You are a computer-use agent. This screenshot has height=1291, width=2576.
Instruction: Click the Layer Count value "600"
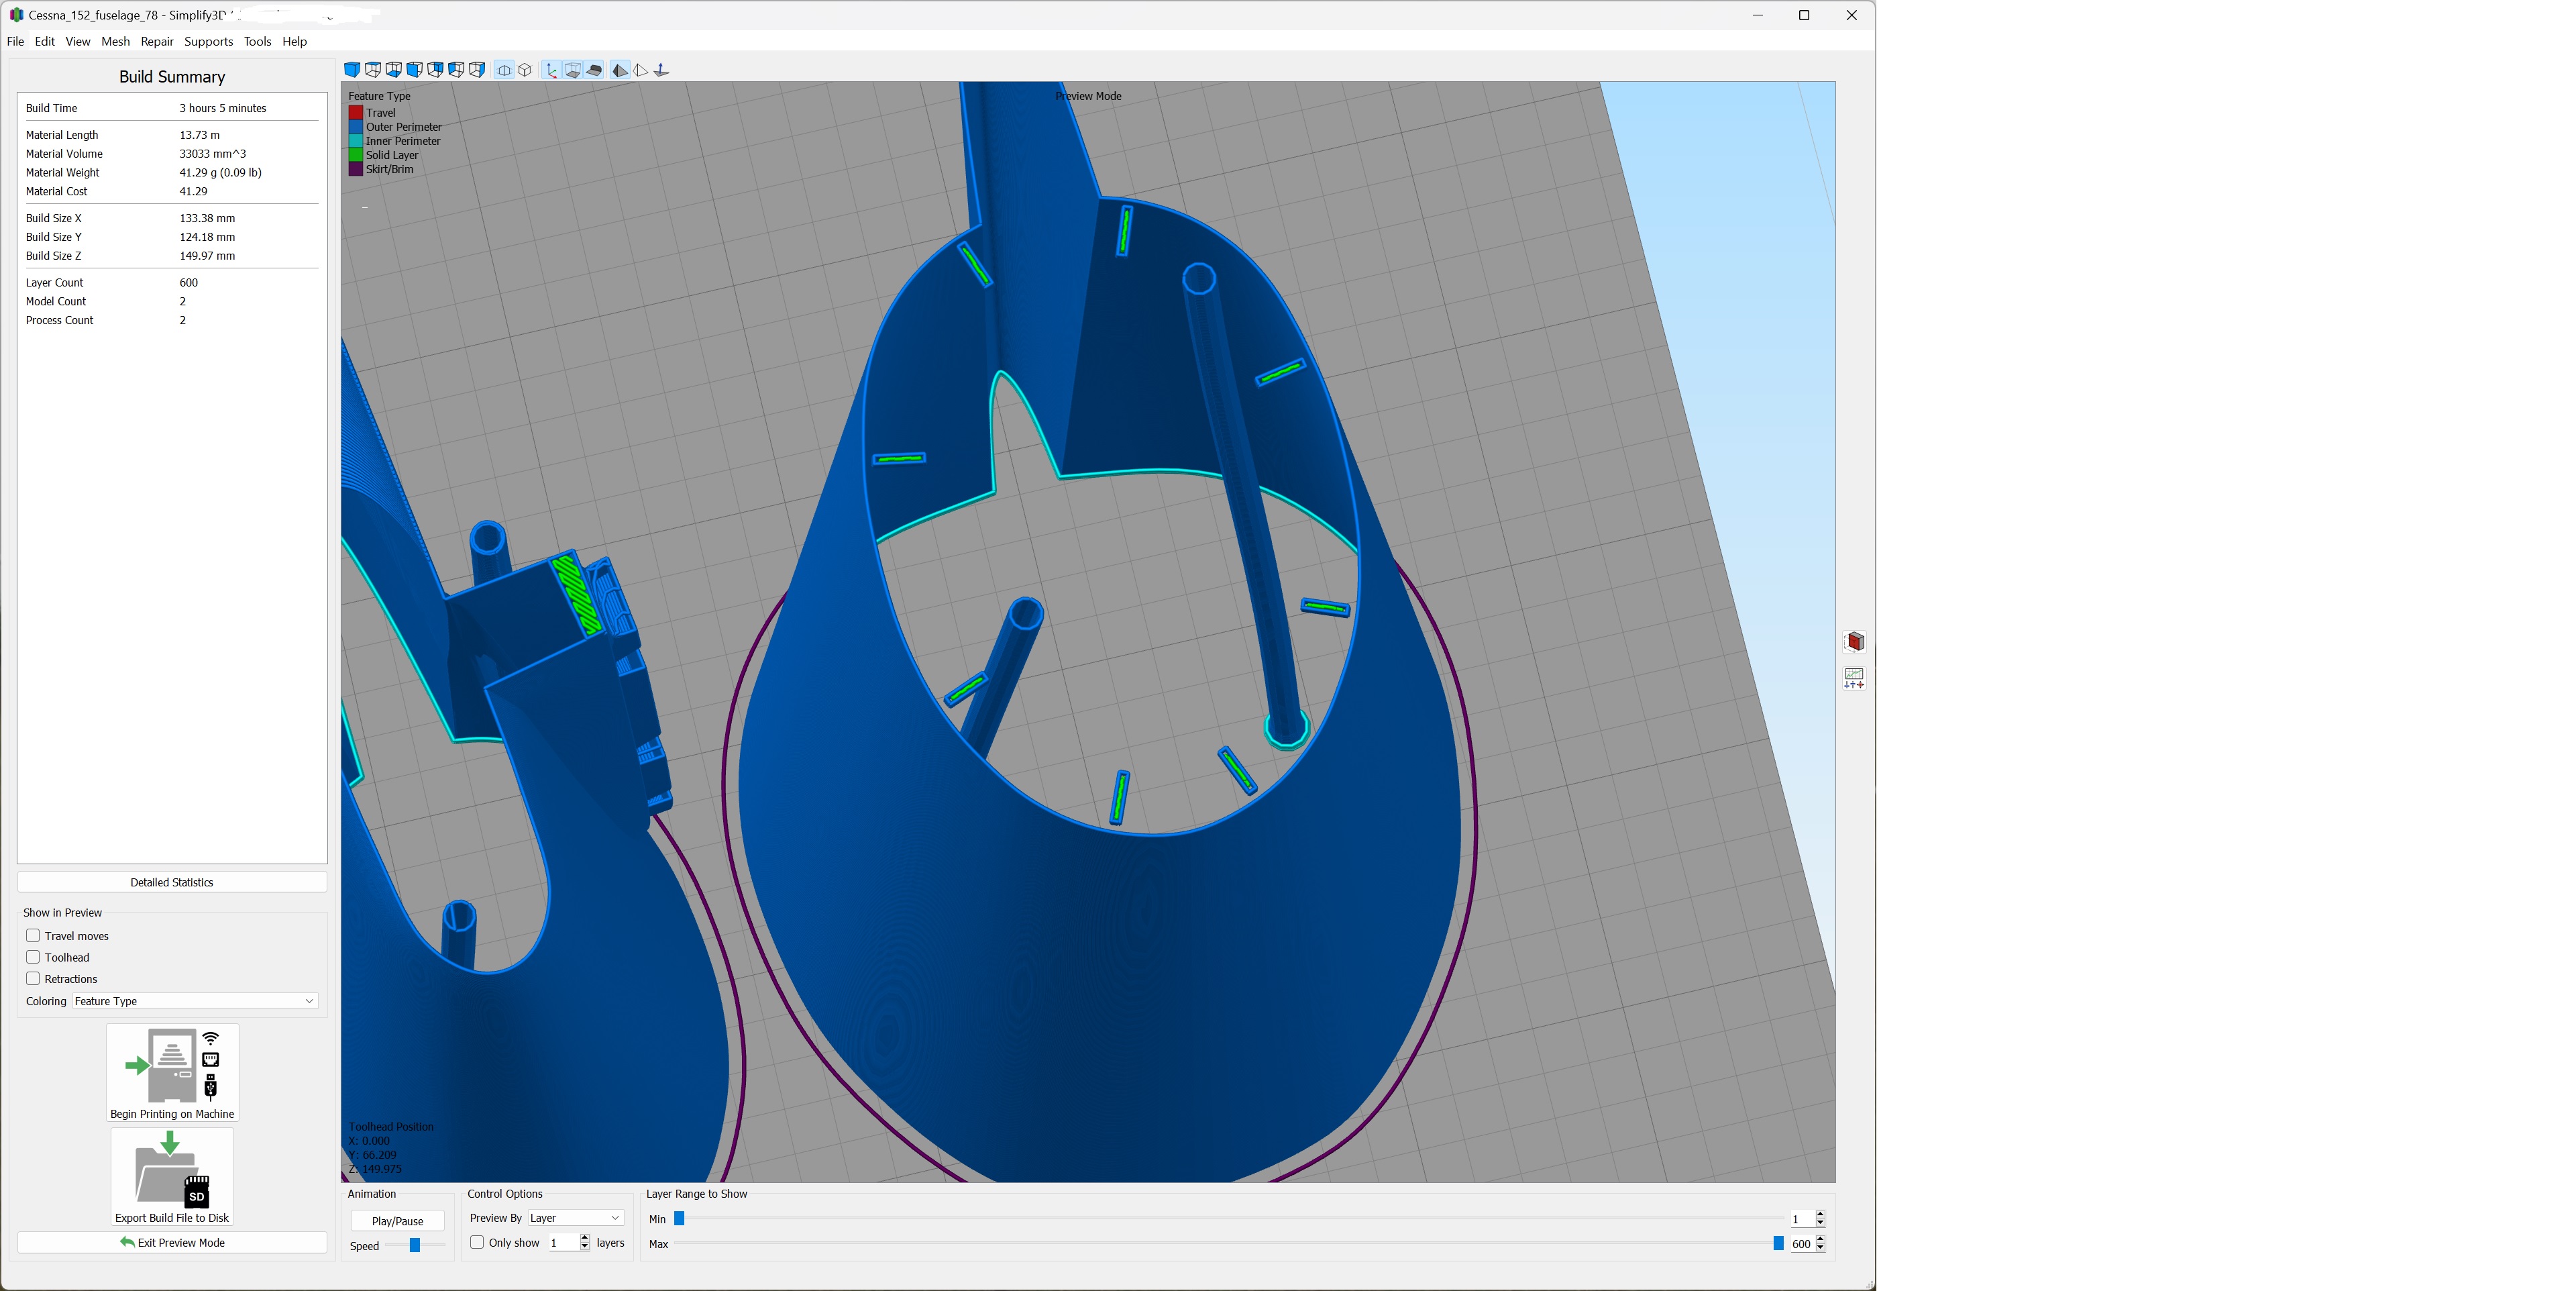pyautogui.click(x=189, y=283)
